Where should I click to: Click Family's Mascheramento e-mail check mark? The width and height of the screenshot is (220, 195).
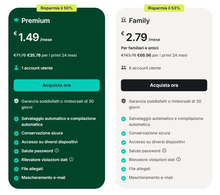tap(124, 178)
